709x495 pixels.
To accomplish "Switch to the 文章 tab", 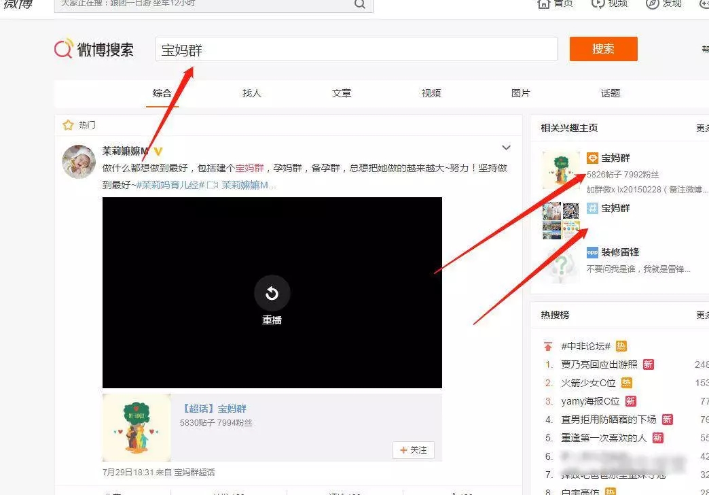I will [x=342, y=93].
